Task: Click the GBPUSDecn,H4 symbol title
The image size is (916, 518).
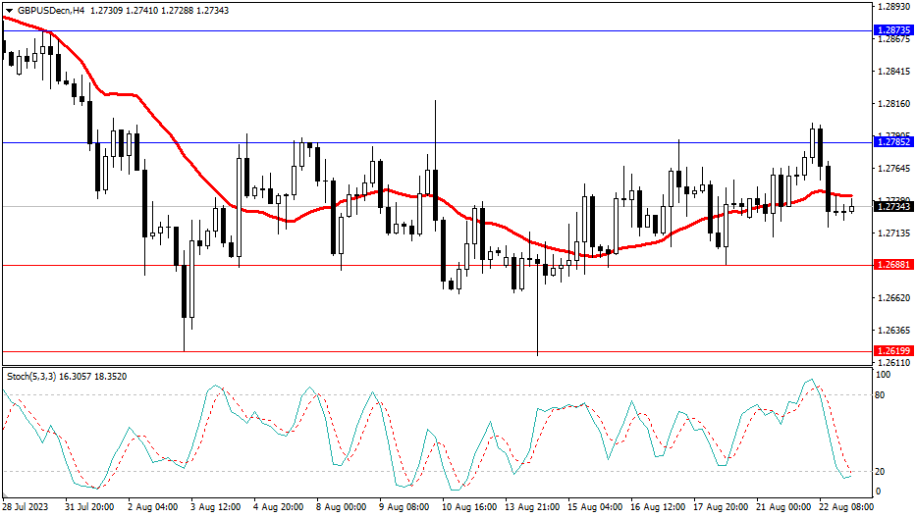Action: [49, 8]
